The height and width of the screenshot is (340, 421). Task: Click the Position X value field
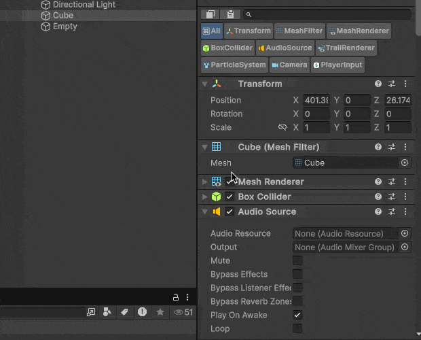pyautogui.click(x=316, y=100)
